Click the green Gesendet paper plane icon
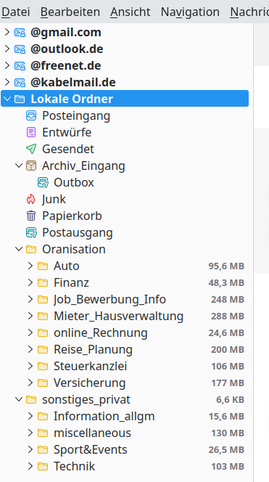269x482 pixels. (31, 149)
